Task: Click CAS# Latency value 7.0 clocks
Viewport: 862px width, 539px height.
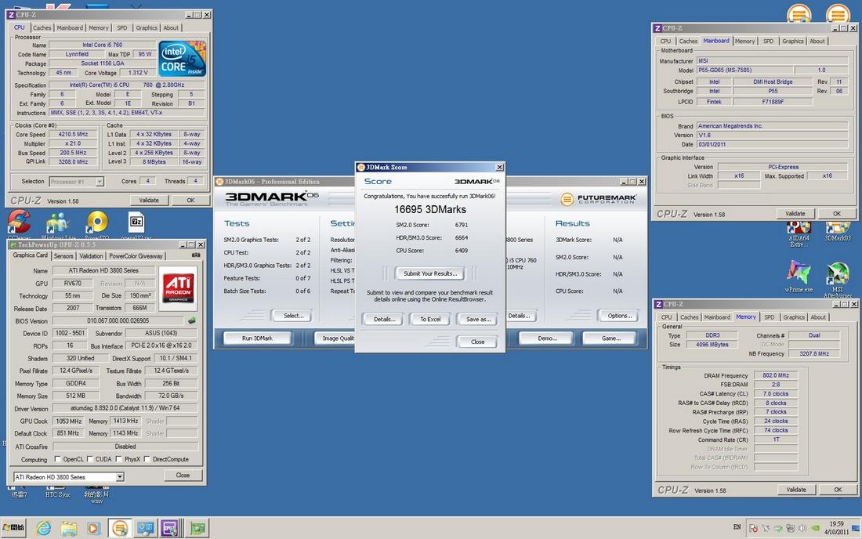Action: point(776,394)
